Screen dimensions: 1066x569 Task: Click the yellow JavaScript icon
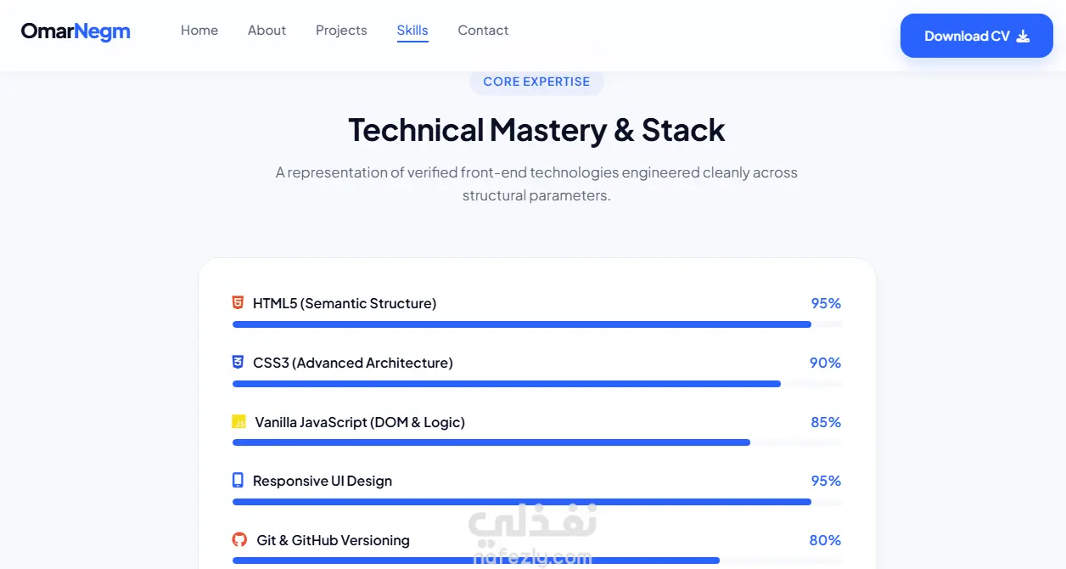pos(238,421)
